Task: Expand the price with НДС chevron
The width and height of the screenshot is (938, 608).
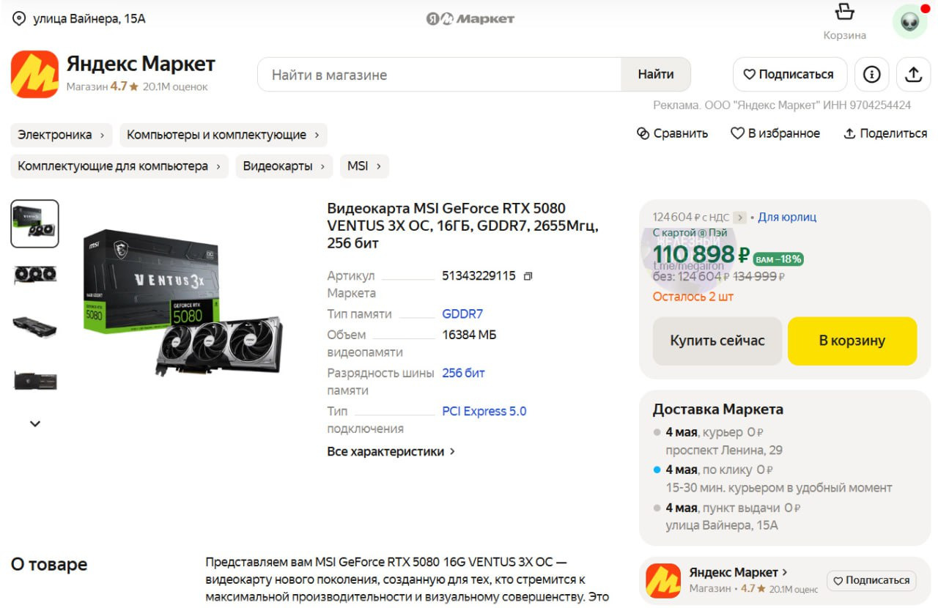Action: coord(739,217)
